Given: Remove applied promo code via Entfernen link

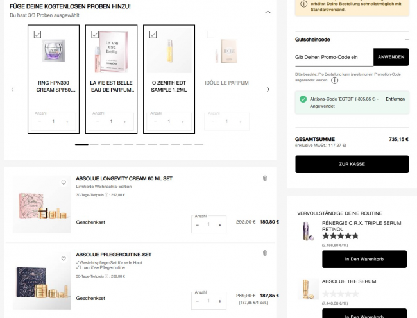Looking at the screenshot, I should 395,99.
